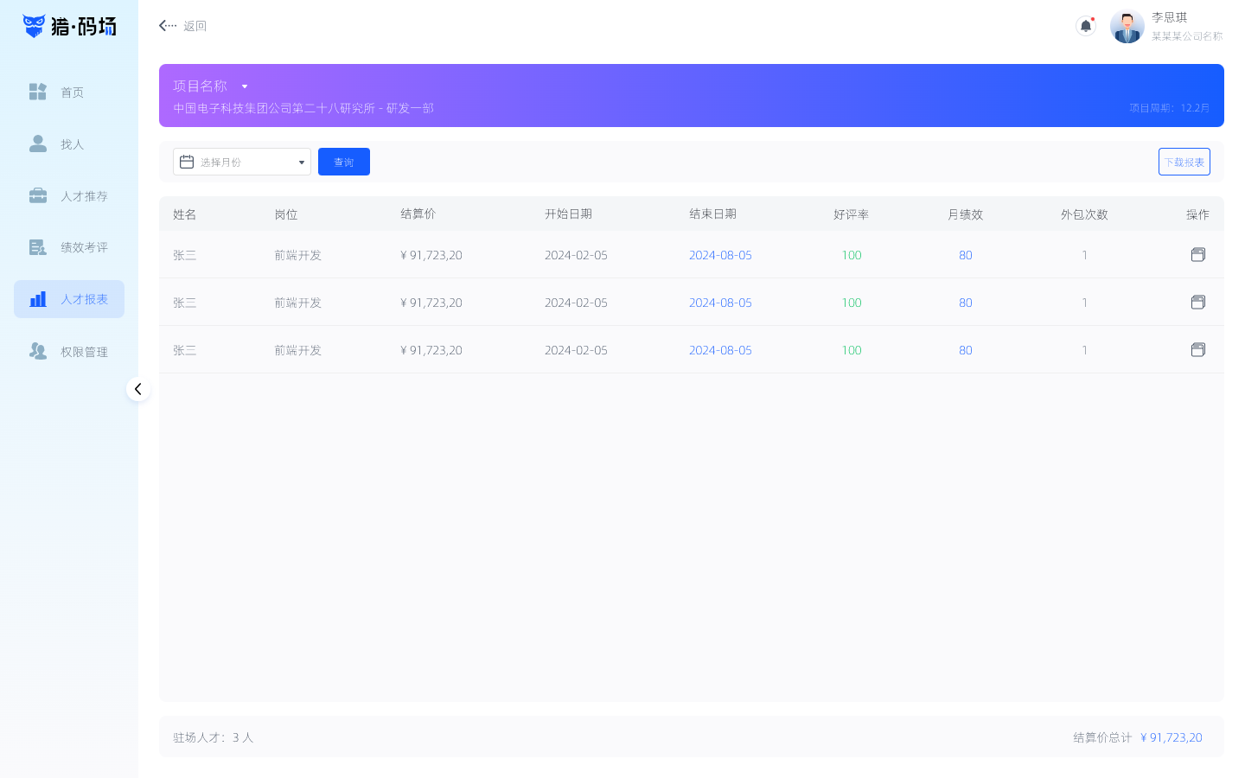Expand the 项目名称 dropdown arrow

coord(245,86)
